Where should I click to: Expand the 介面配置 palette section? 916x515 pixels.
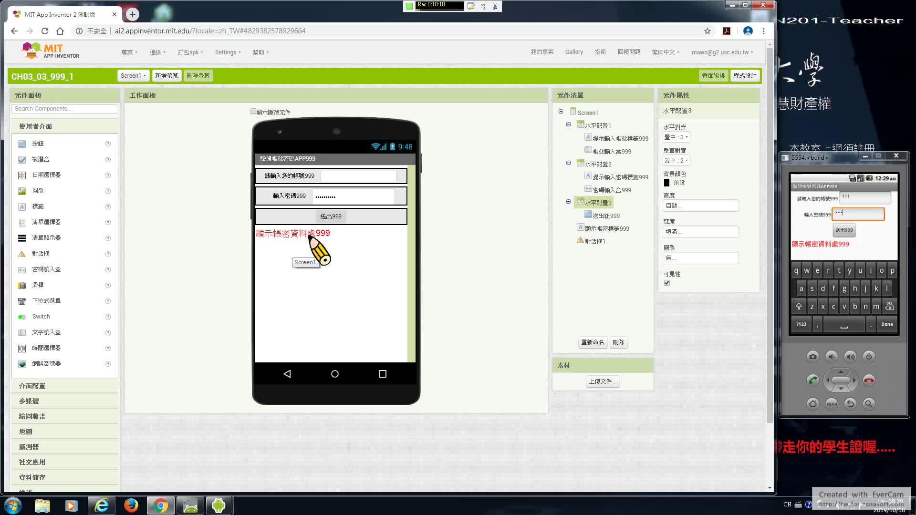65,386
